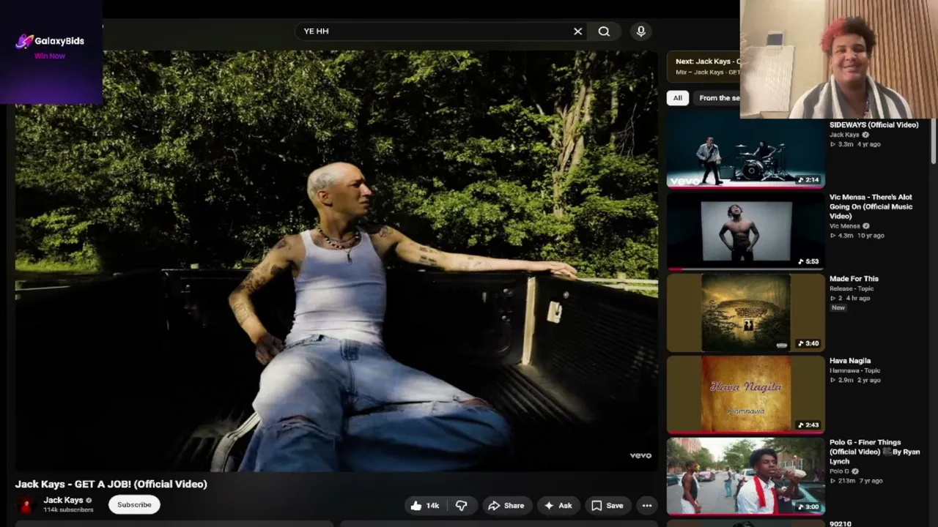Share the GET A JOB! video
Image resolution: width=938 pixels, height=527 pixels.
pyautogui.click(x=506, y=506)
